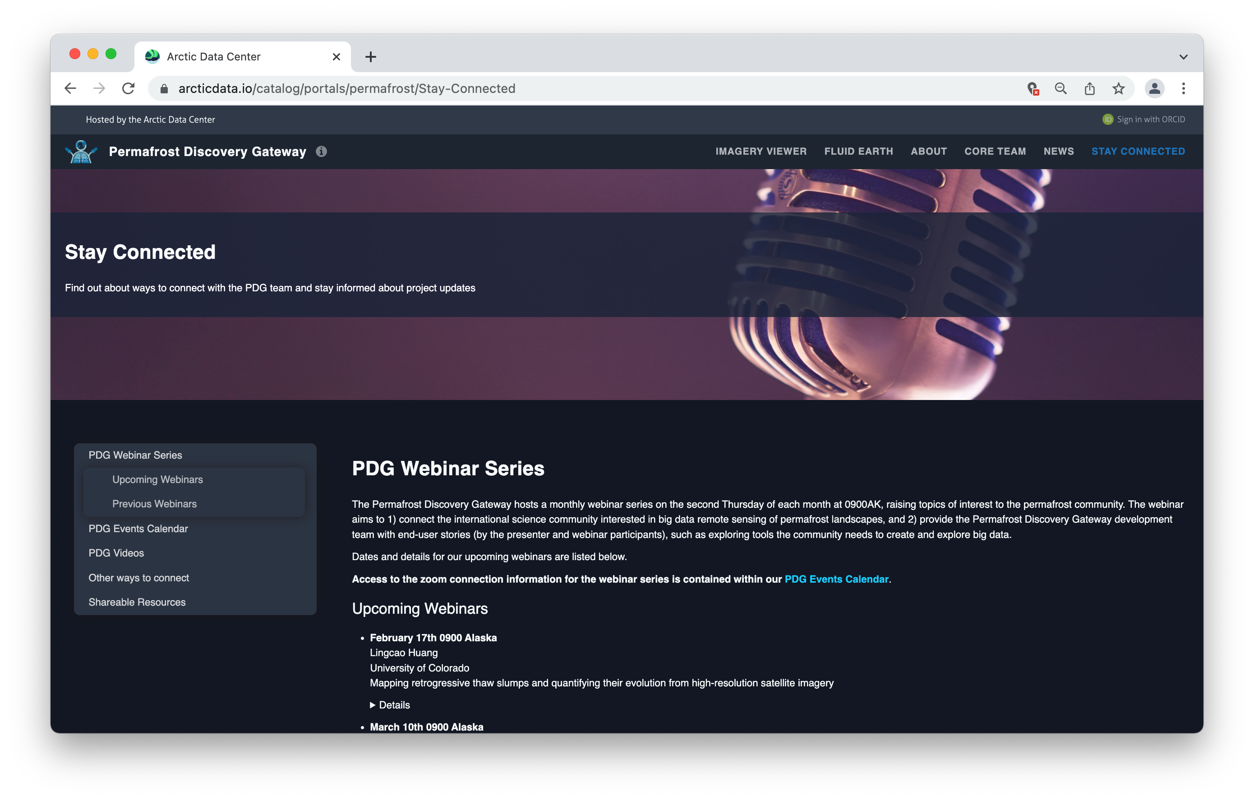This screenshot has width=1254, height=800.
Task: Click the 'Find out about ways to connect' subtitle
Action: [x=270, y=288]
